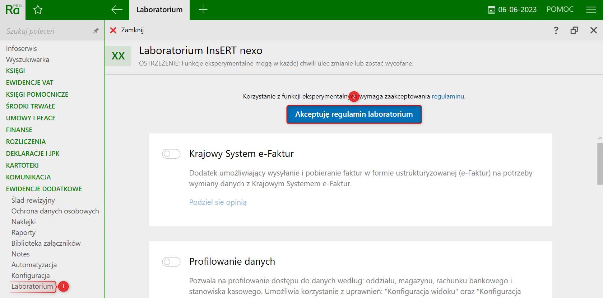Switch to the Laboratorium tab
The image size is (603, 298).
159,10
